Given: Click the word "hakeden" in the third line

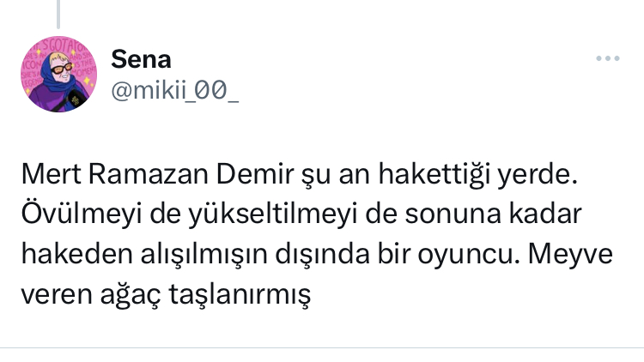Looking at the screenshot, I should pos(65,256).
